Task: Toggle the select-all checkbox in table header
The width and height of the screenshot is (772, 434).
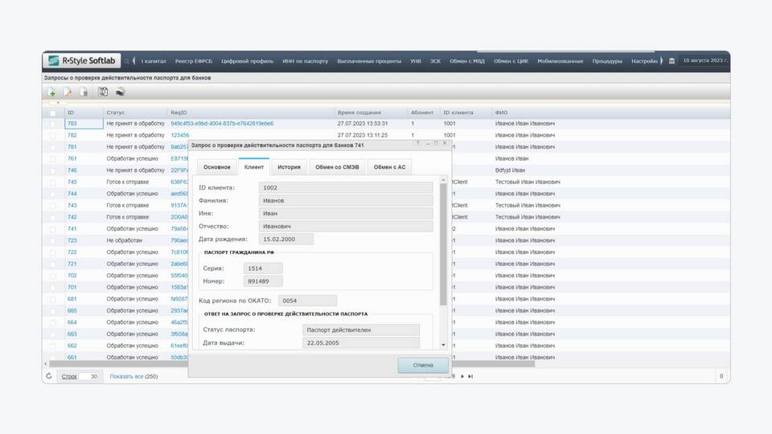Action: click(53, 113)
